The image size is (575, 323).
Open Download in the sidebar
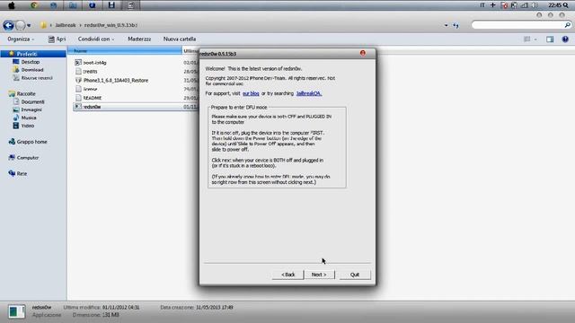coord(32,70)
